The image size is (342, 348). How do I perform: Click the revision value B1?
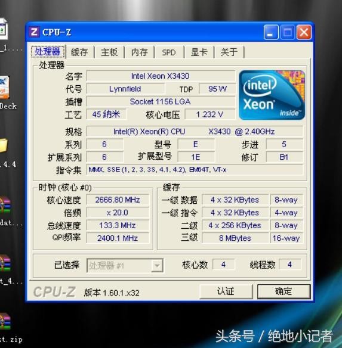pos(284,157)
